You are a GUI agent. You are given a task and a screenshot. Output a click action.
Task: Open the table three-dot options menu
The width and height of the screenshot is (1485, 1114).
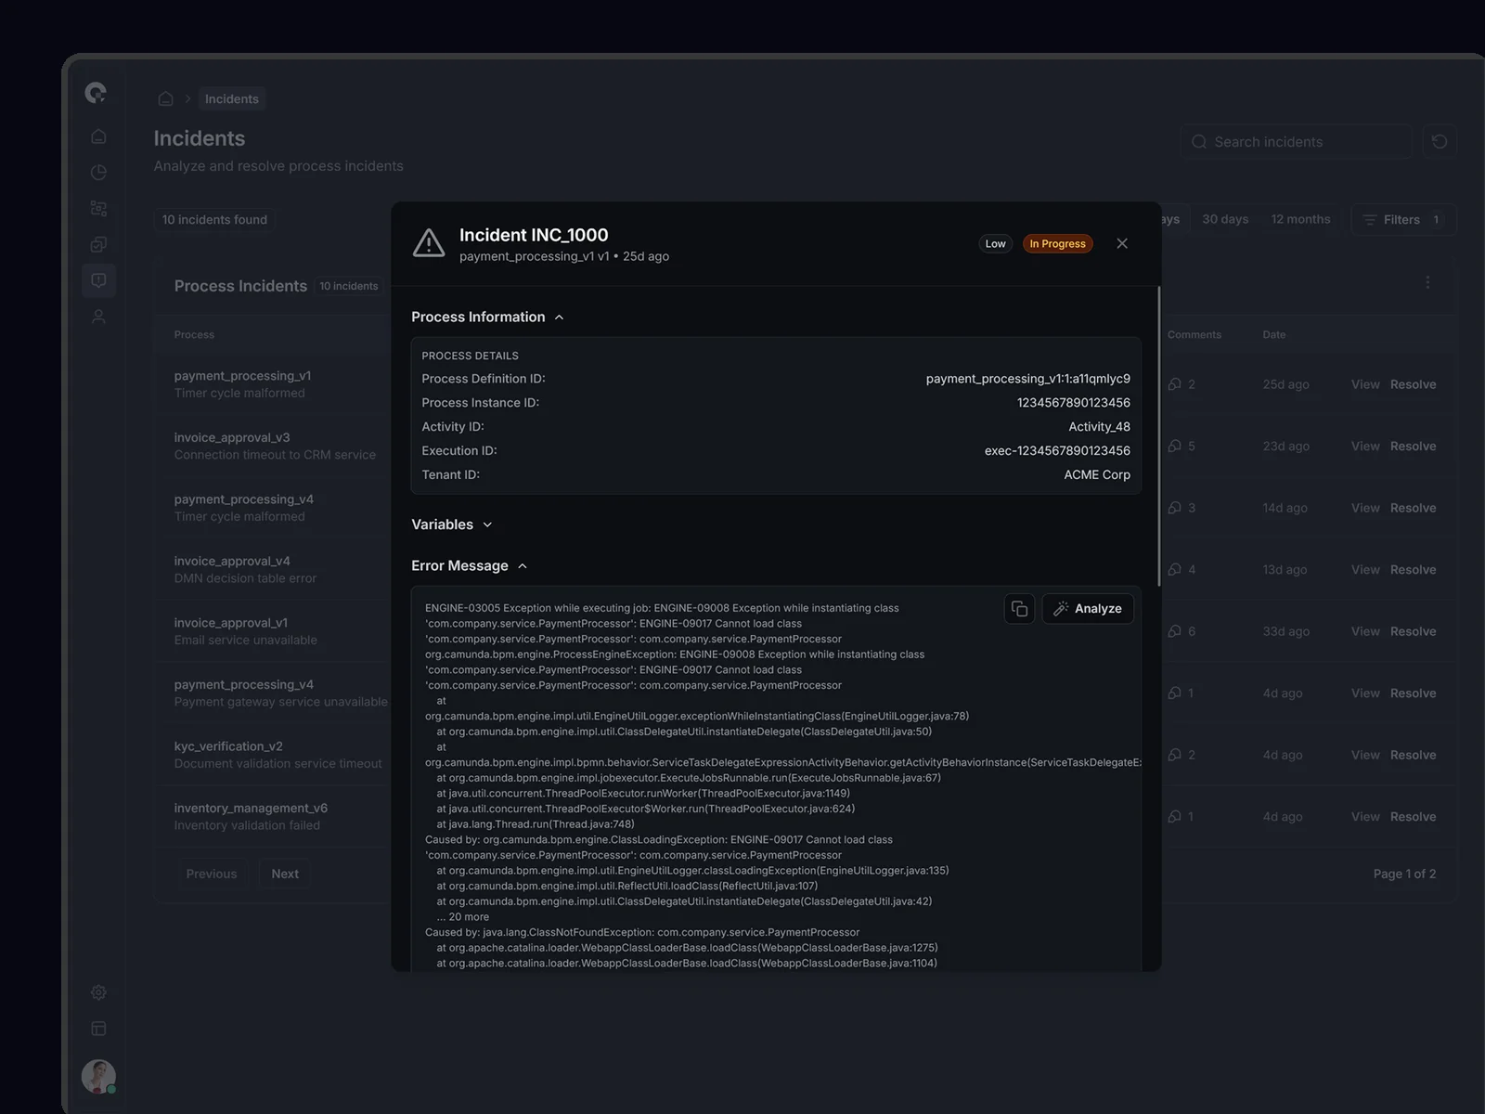tap(1427, 282)
